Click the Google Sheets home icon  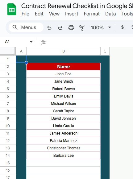12,9
